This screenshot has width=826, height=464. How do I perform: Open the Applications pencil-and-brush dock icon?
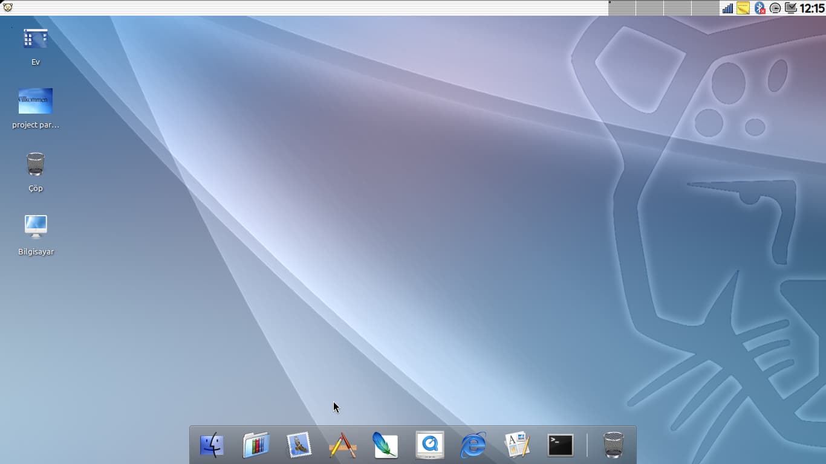pyautogui.click(x=342, y=446)
